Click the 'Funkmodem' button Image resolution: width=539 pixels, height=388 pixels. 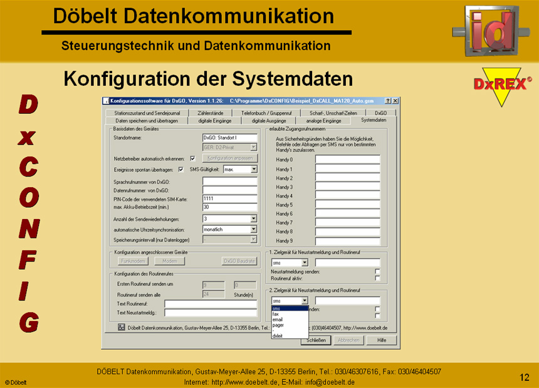pos(133,261)
